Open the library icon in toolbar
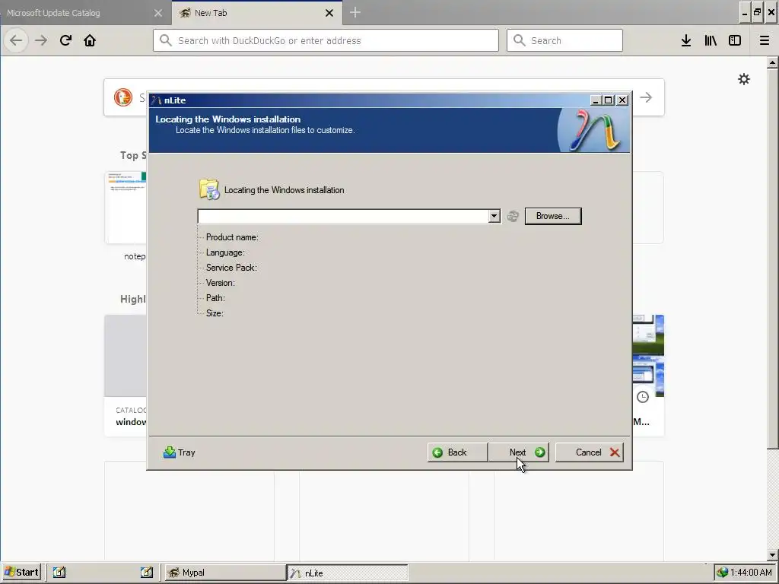 (711, 40)
